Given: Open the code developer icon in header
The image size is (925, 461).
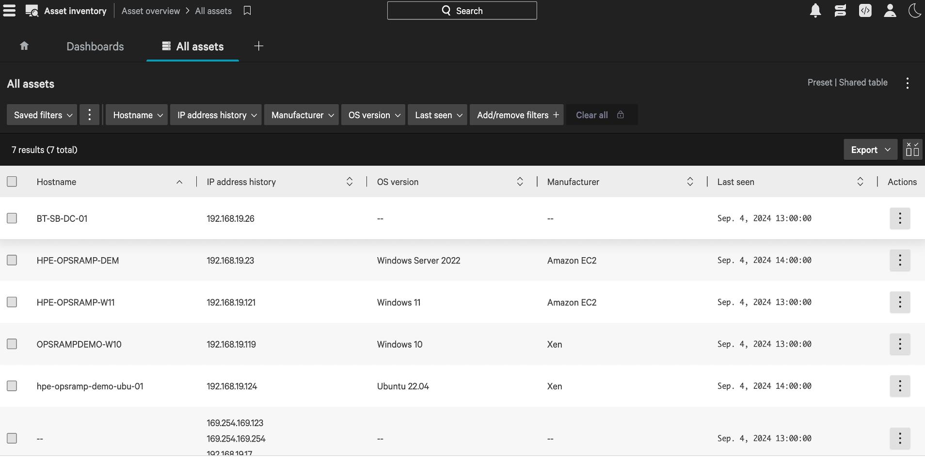Looking at the screenshot, I should 865,11.
